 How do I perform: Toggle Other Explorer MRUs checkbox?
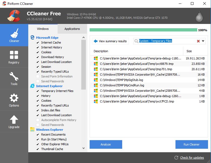(38, 144)
